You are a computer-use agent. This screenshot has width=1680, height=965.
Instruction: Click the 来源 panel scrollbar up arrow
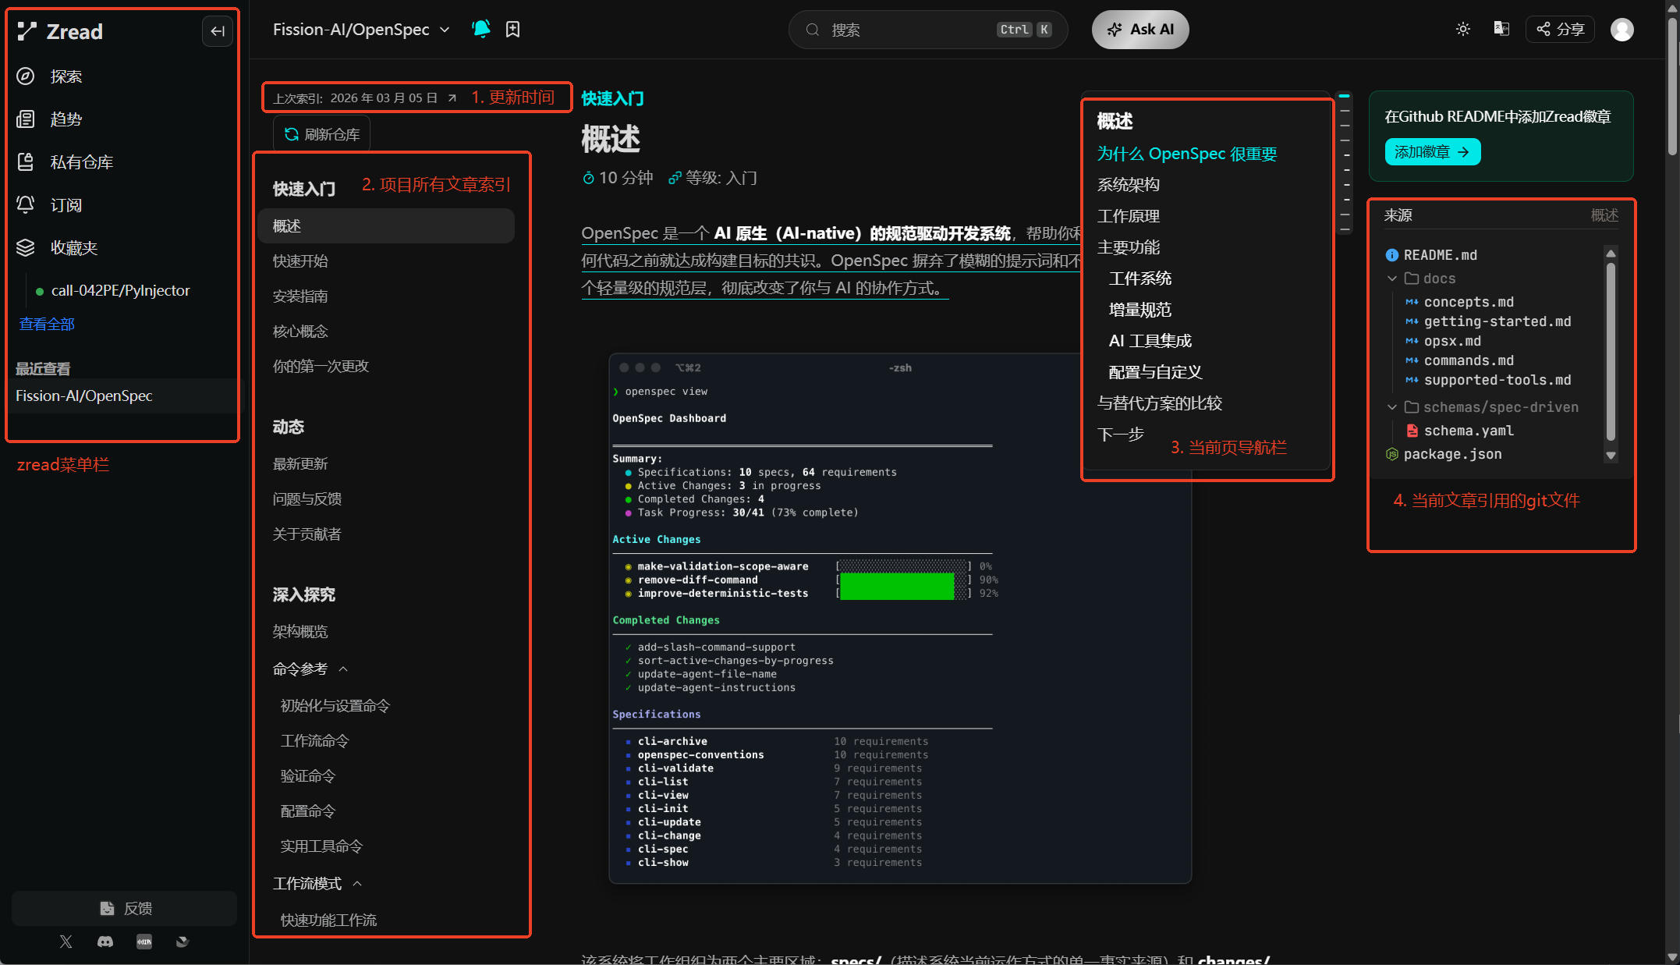click(x=1611, y=254)
